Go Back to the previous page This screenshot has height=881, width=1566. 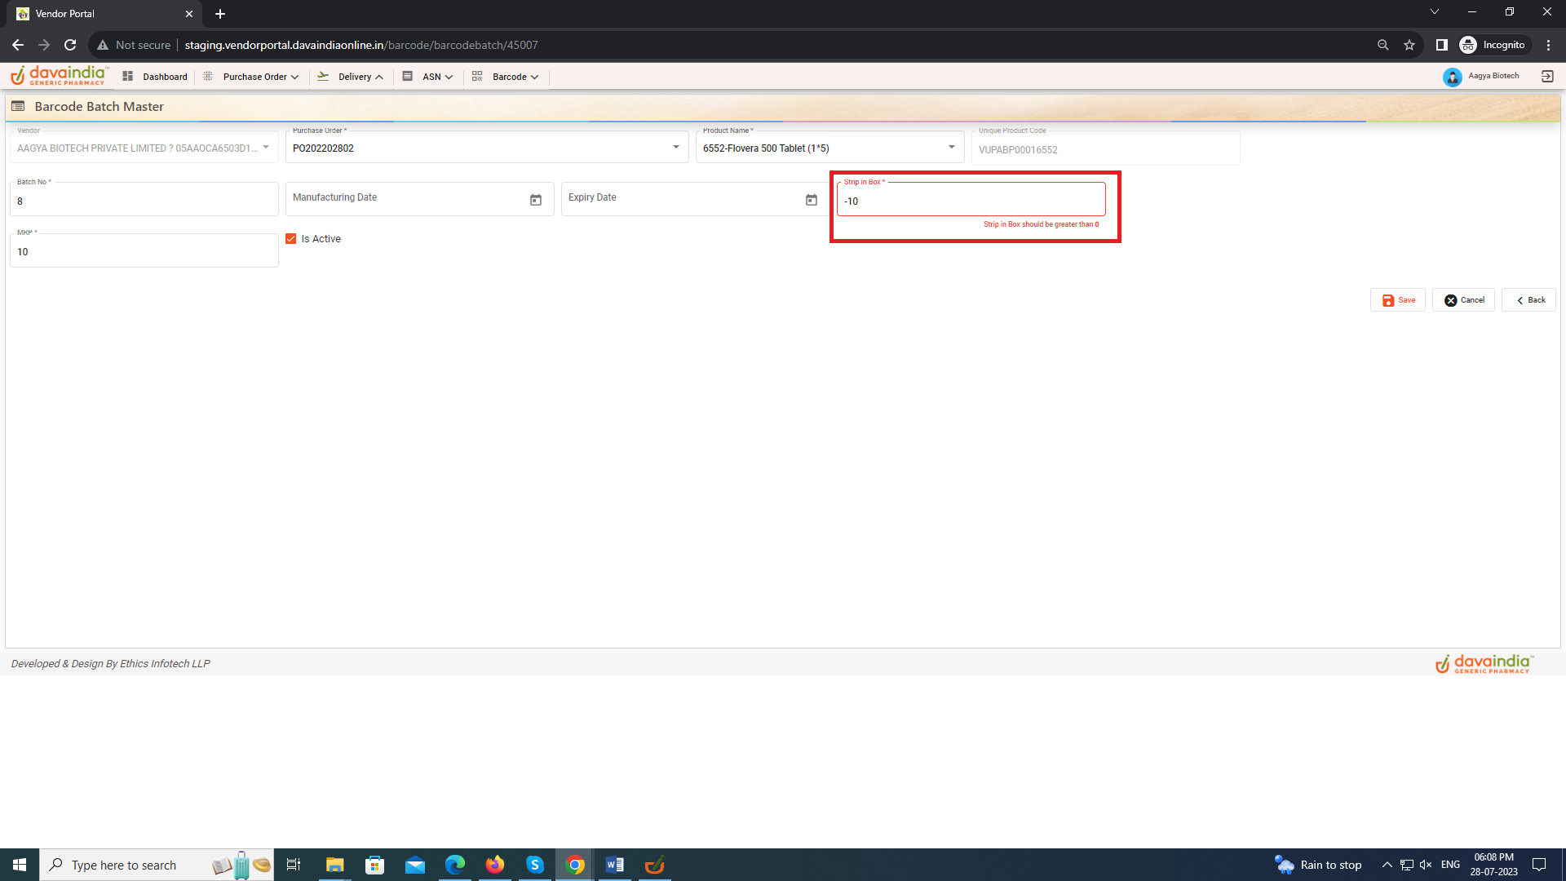tap(1529, 300)
